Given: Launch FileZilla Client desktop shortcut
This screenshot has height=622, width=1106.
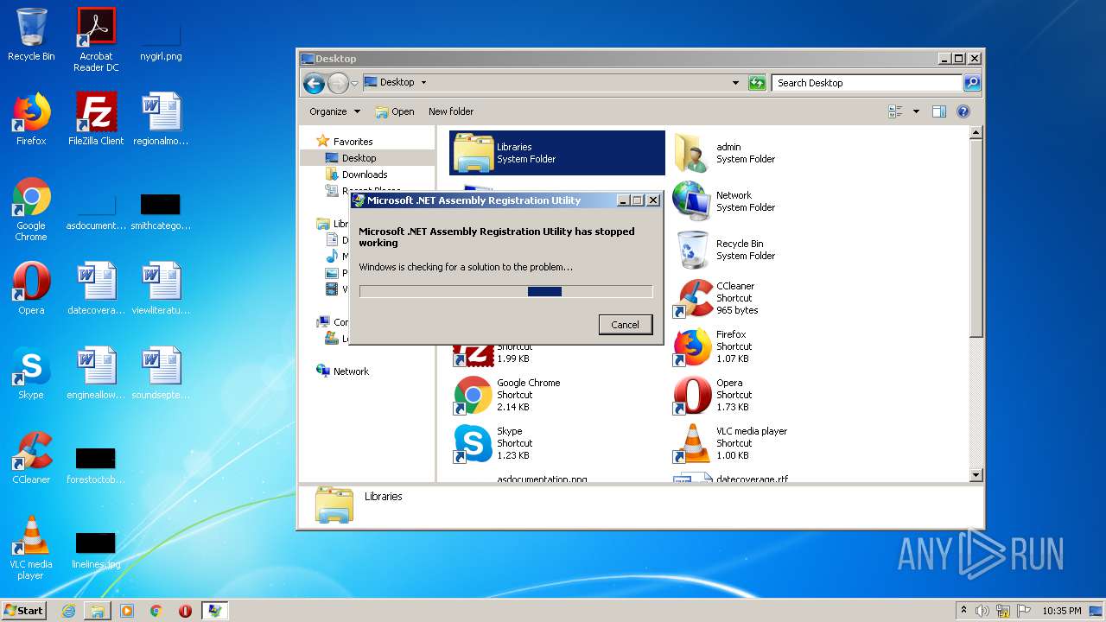Looking at the screenshot, I should (96, 119).
